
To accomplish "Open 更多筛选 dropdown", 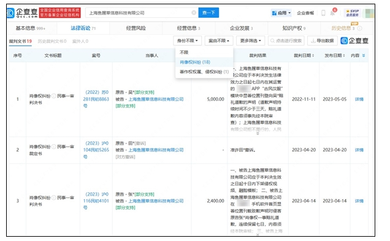I will coord(250,40).
